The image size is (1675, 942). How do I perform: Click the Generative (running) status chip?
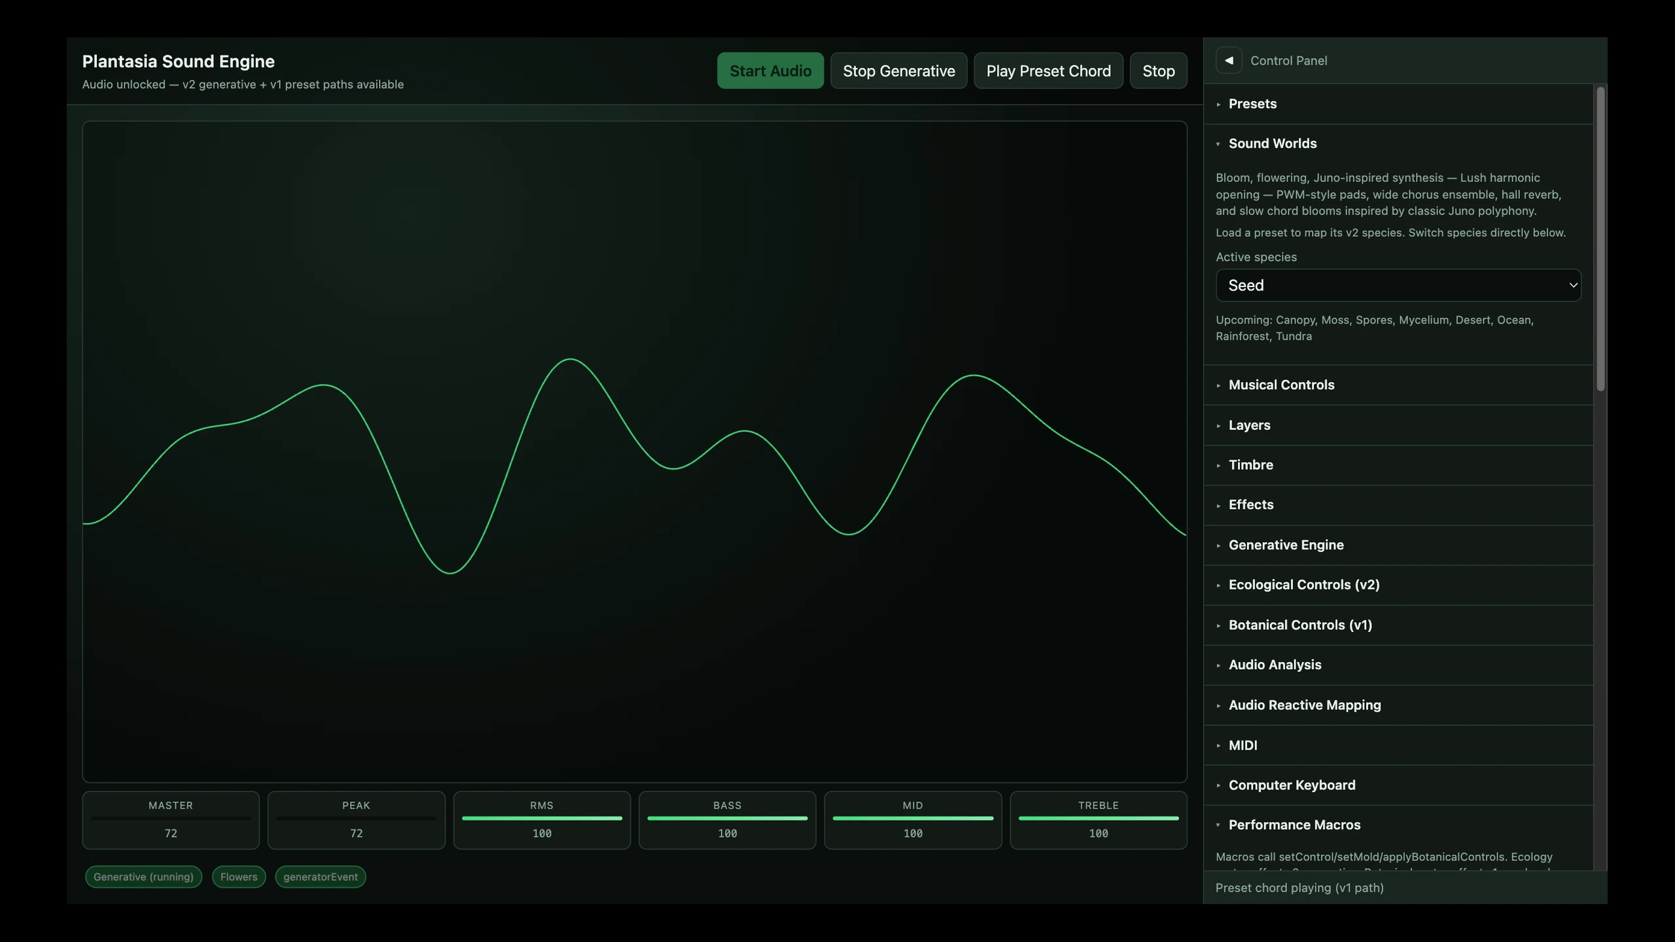click(143, 877)
